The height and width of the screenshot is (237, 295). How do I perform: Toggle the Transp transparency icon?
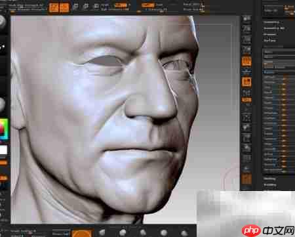246,169
